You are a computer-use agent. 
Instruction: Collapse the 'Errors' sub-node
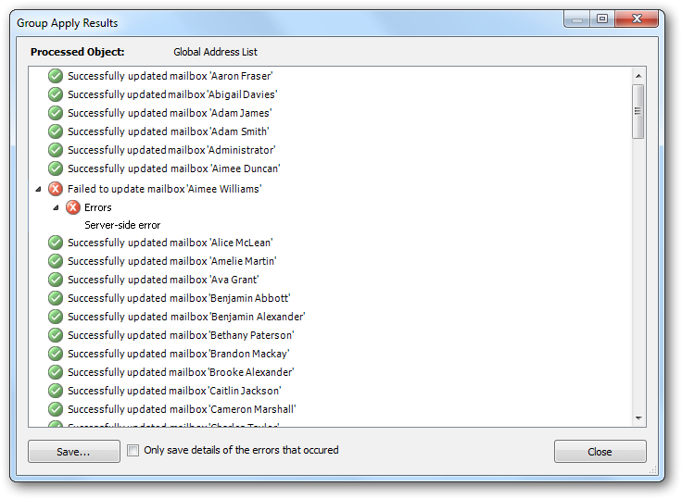click(x=56, y=207)
